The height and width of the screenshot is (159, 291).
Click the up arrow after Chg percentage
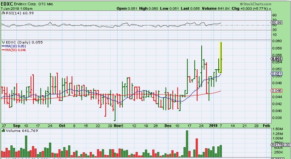[x=269, y=9]
